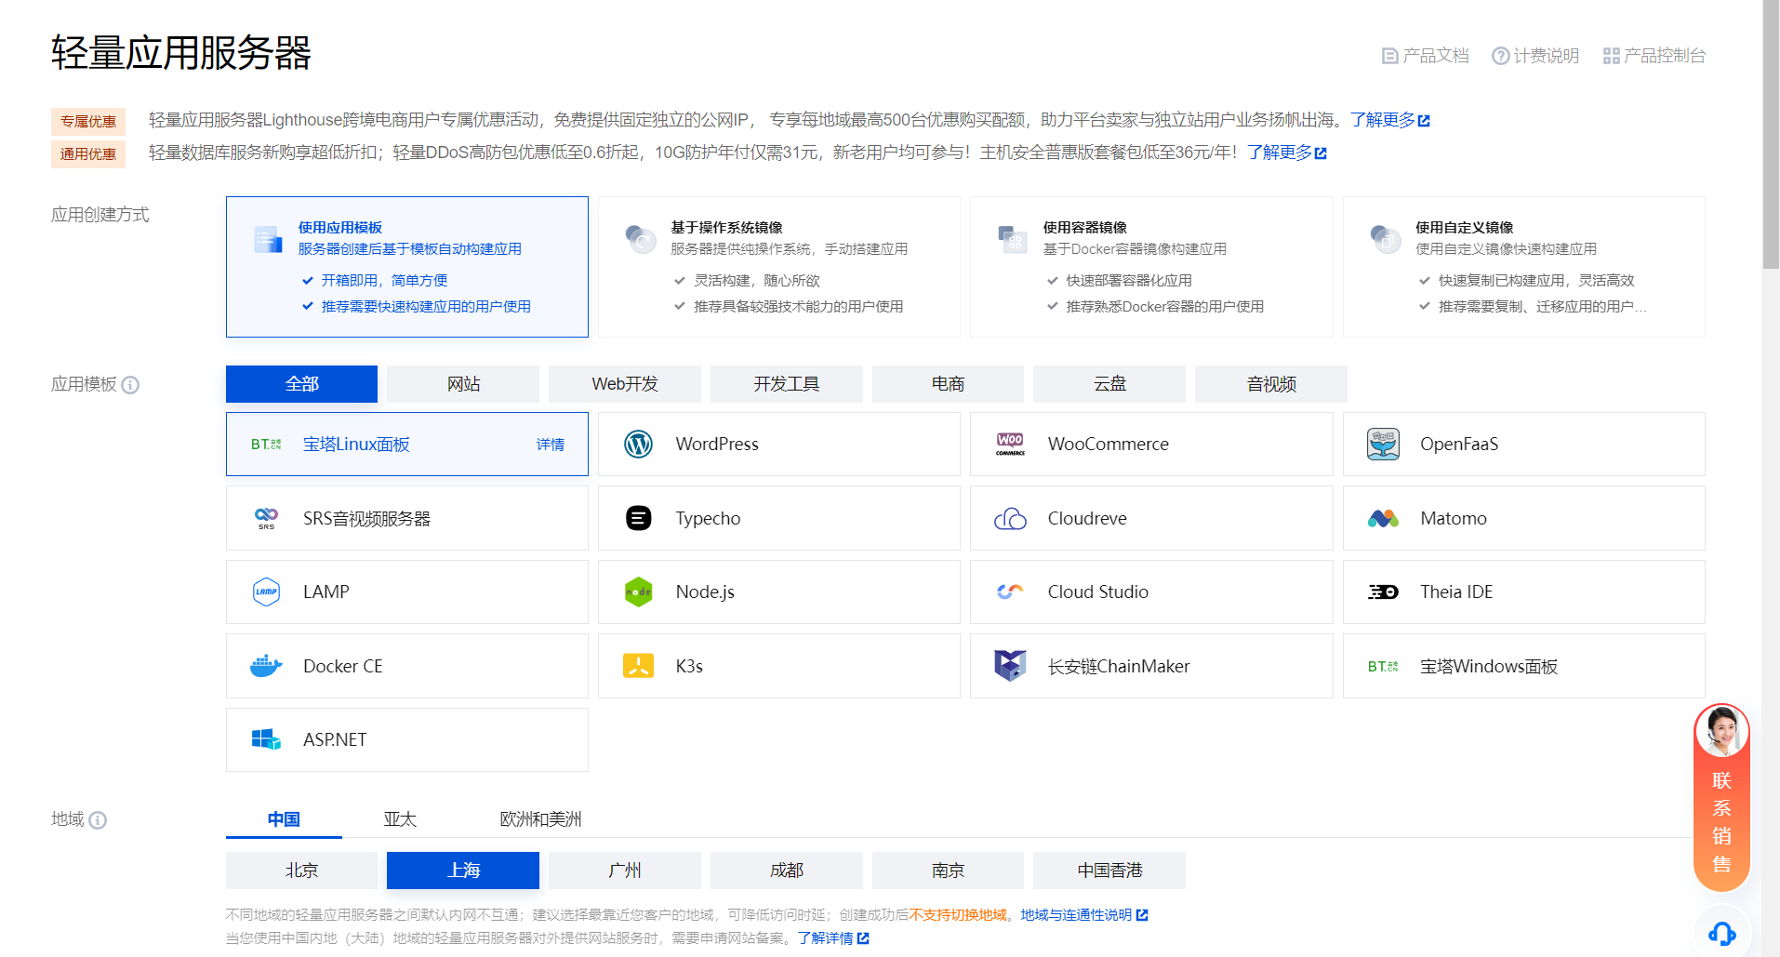Viewport: 1780px width, 957px height.
Task: Switch to 网站 template category
Action: pyautogui.click(x=463, y=384)
